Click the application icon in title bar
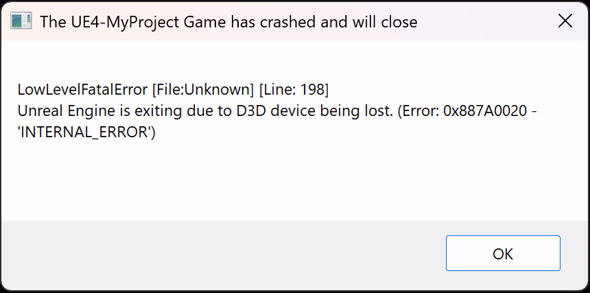 [x=21, y=21]
